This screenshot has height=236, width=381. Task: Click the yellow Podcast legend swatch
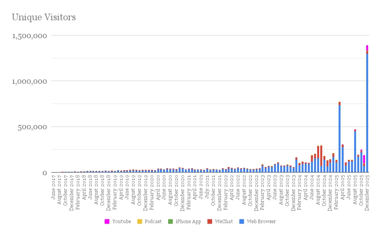[x=139, y=222]
